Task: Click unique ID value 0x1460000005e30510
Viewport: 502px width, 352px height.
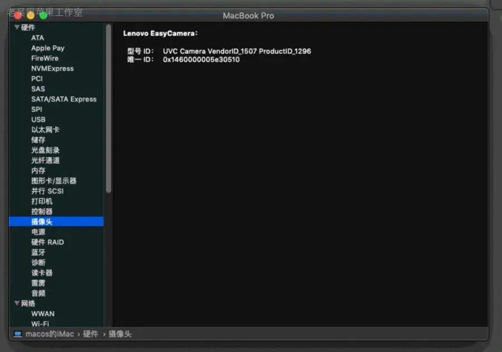Action: coord(201,60)
